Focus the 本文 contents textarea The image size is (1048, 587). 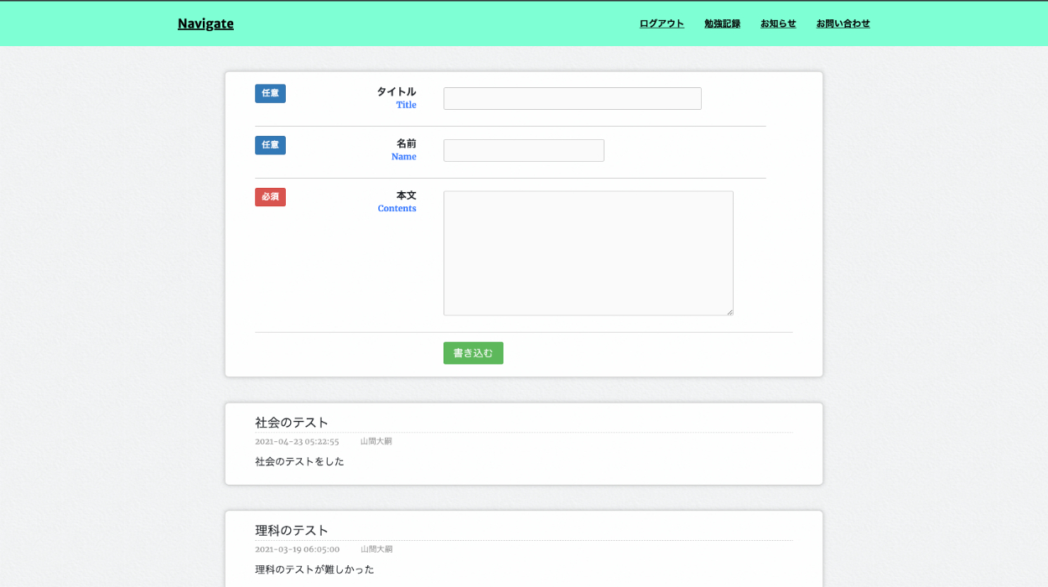[x=588, y=253]
